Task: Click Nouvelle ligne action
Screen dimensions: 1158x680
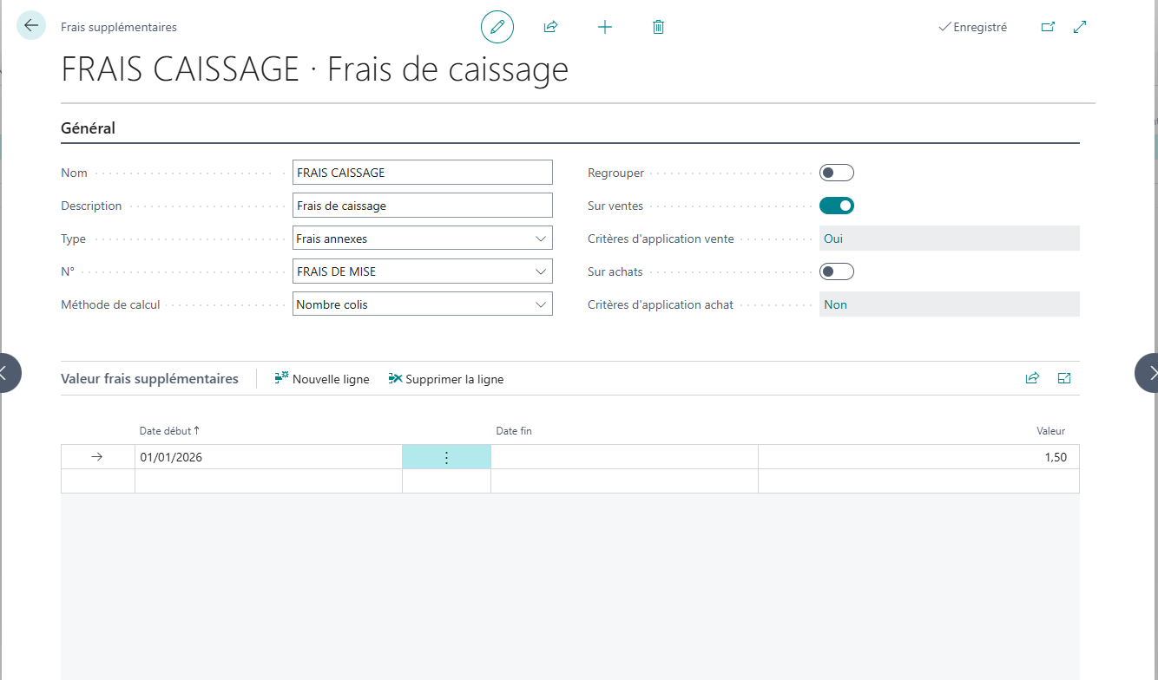Action: 321,379
